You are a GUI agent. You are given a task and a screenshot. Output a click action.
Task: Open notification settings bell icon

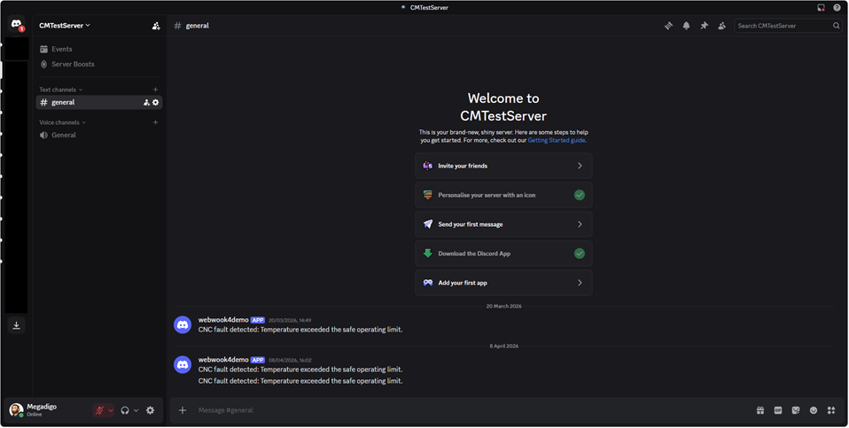pos(686,26)
